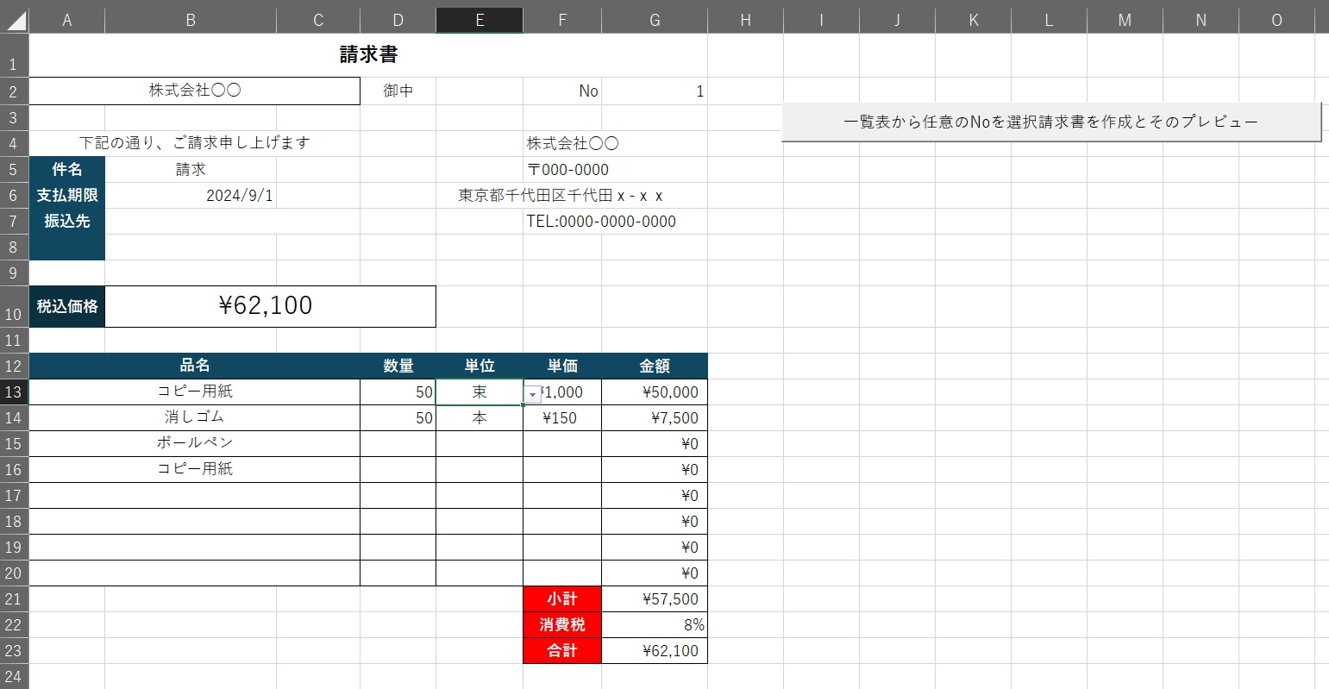
Task: Click the ボールペン item name cell
Action: click(x=195, y=443)
